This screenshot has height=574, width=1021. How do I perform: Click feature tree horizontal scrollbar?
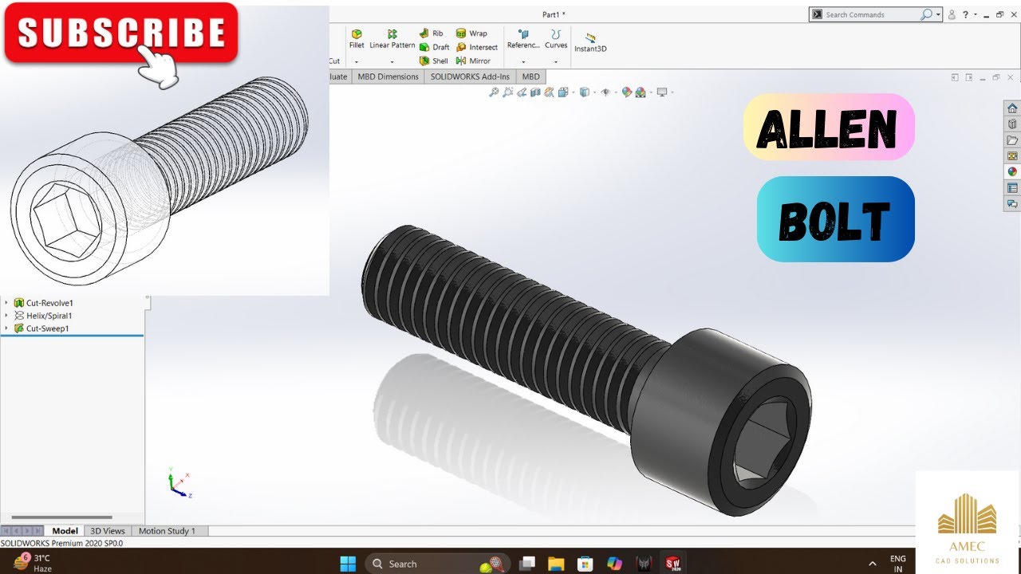tap(61, 517)
